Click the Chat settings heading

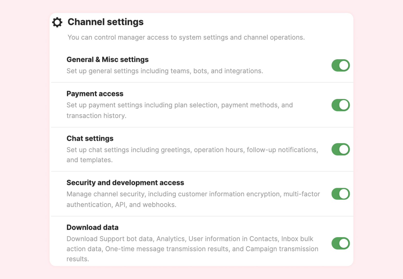pos(90,138)
